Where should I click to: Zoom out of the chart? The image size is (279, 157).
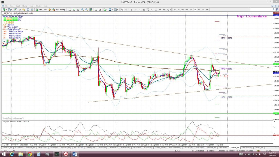click(x=87, y=10)
